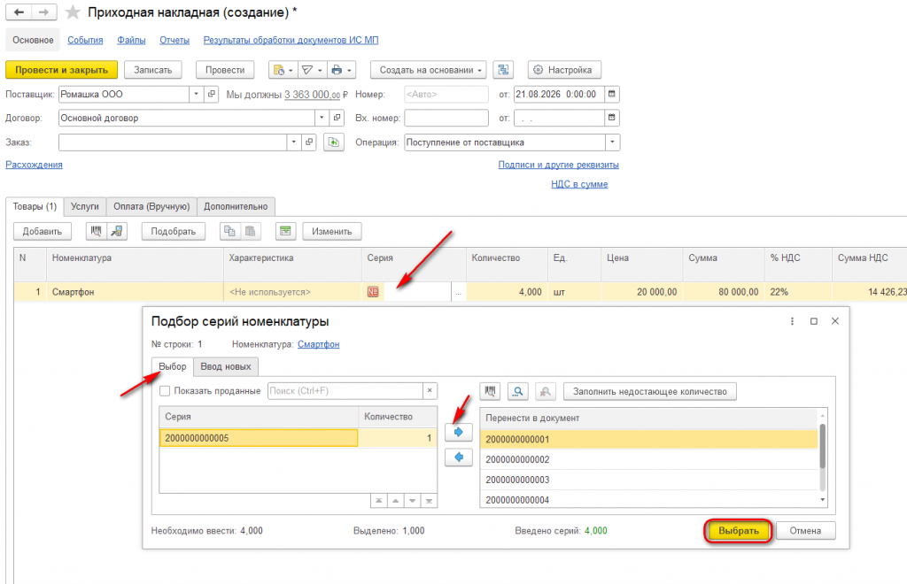Click the magnifier search icon in series dialog
The width and height of the screenshot is (907, 584).
click(x=517, y=392)
